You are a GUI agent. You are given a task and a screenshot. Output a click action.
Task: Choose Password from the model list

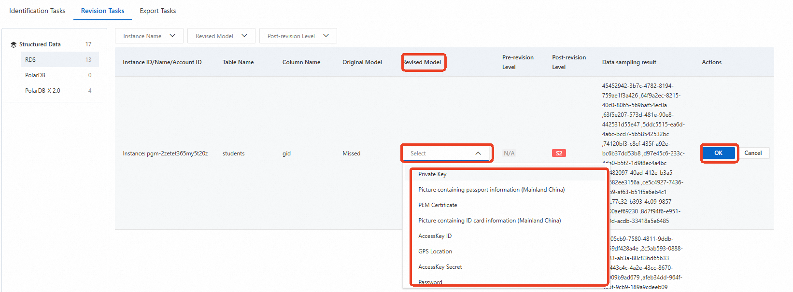point(505,282)
